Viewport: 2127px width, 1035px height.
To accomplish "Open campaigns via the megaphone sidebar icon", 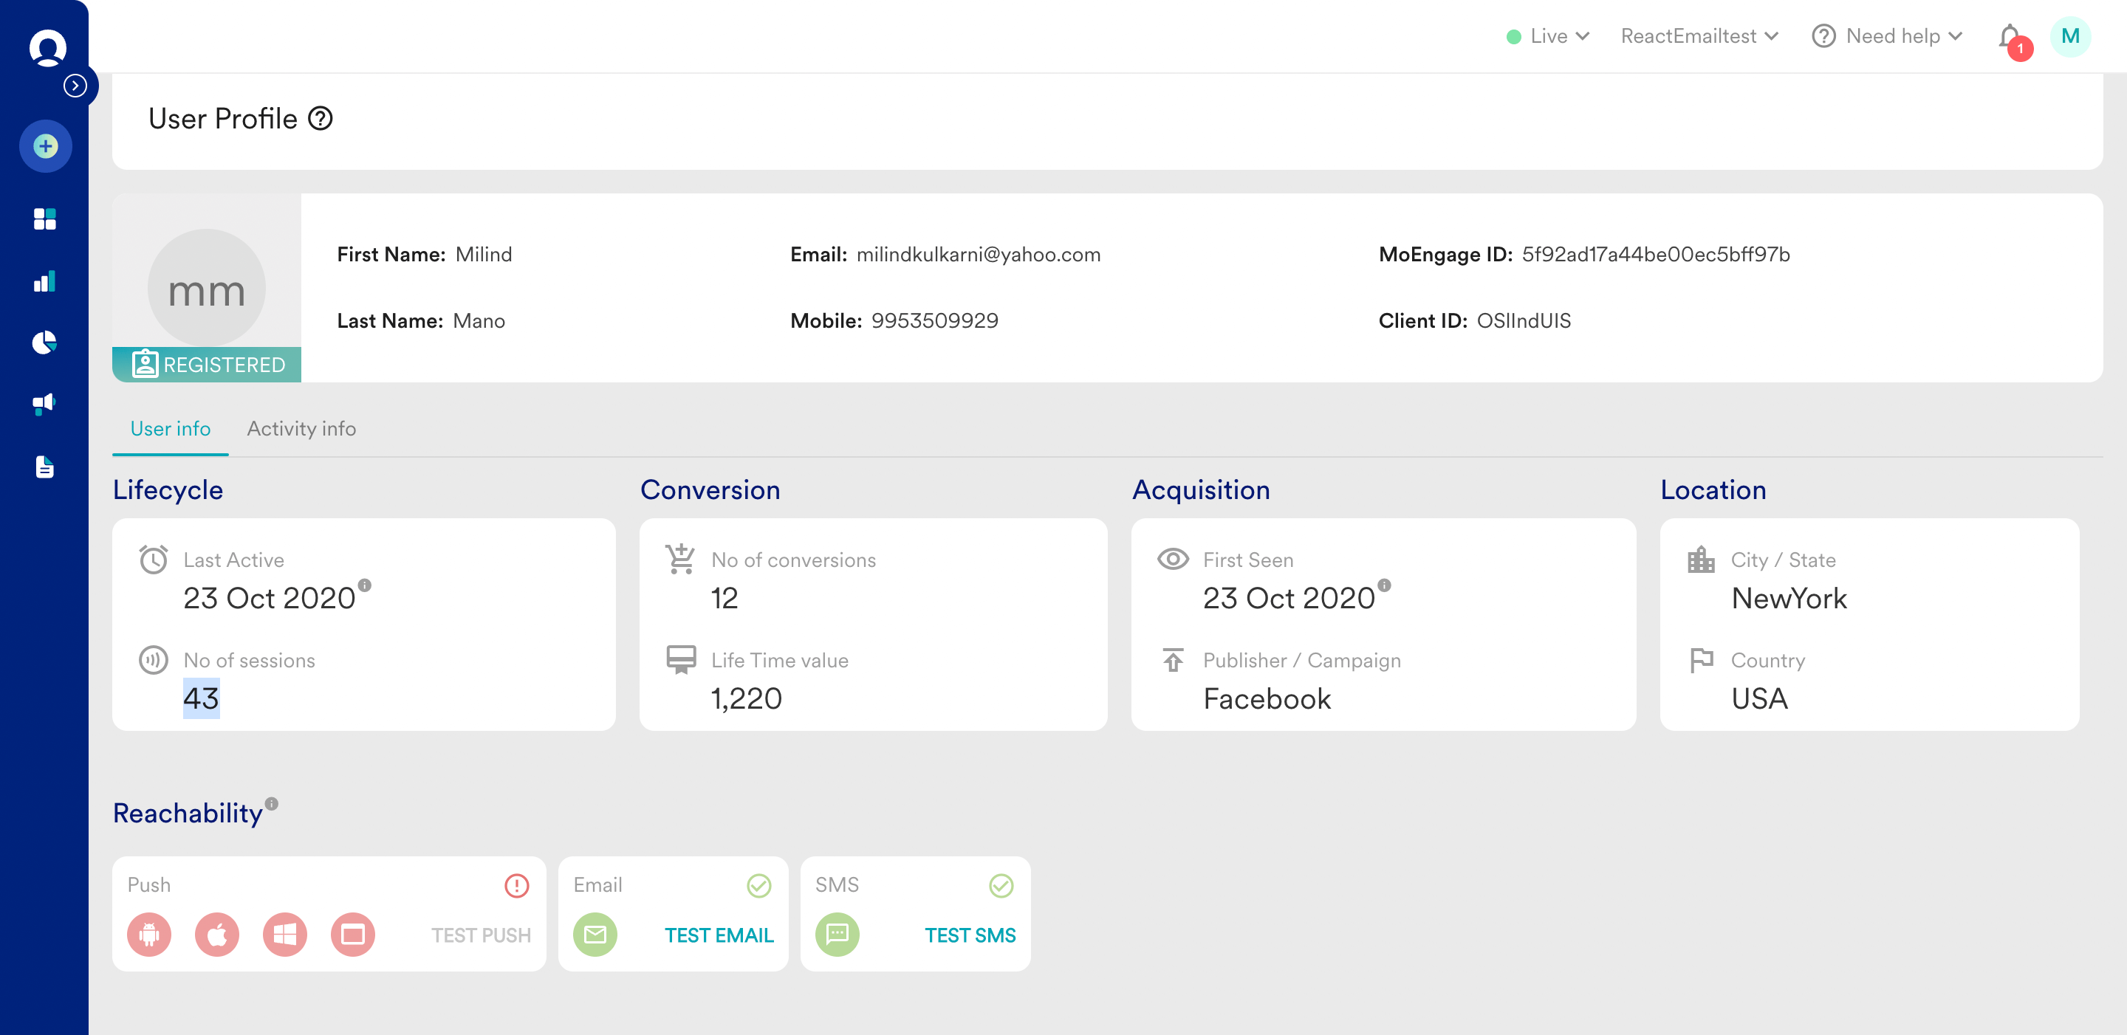I will [45, 404].
